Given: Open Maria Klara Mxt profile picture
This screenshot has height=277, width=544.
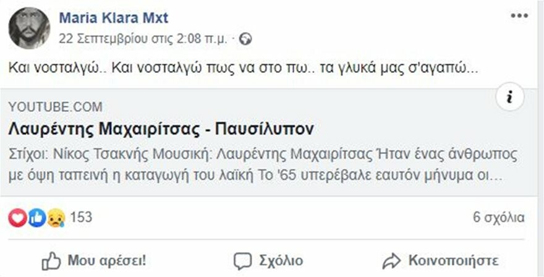Looking at the screenshot, I should click(x=29, y=28).
